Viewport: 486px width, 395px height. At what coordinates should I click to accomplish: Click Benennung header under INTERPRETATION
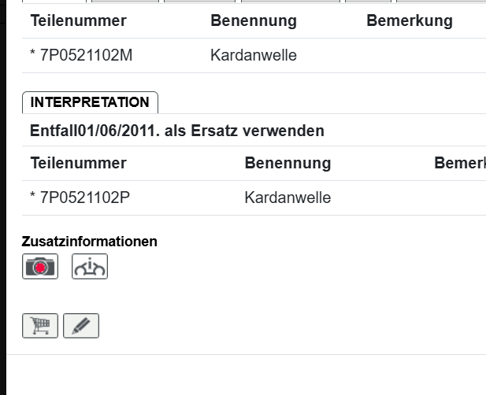[x=288, y=164]
